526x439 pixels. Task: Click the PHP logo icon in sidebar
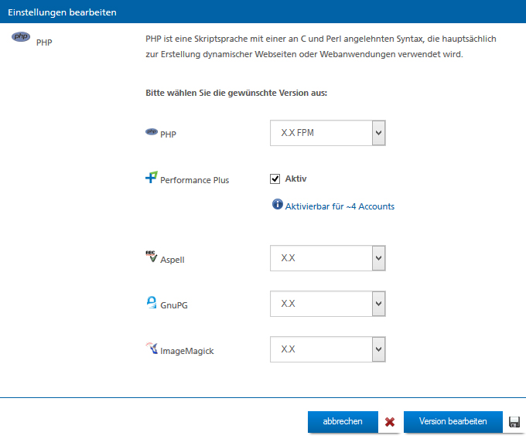[x=21, y=36]
